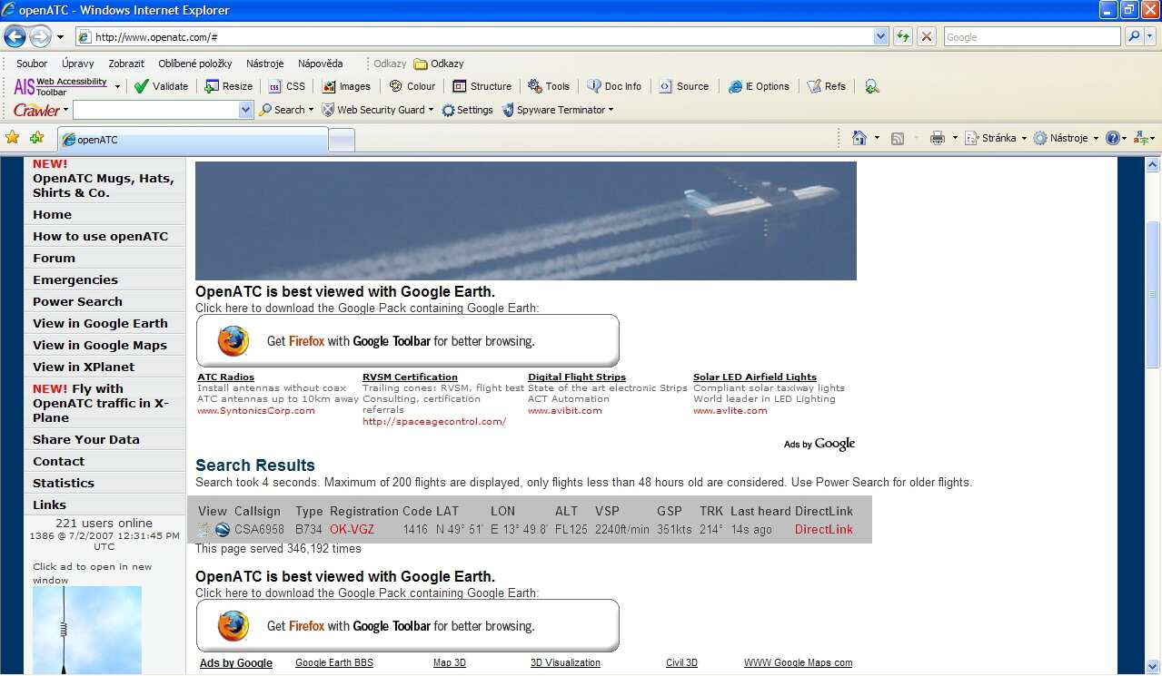Open the Resize tool in accessibility toolbar
This screenshot has width=1162, height=676.
[228, 86]
